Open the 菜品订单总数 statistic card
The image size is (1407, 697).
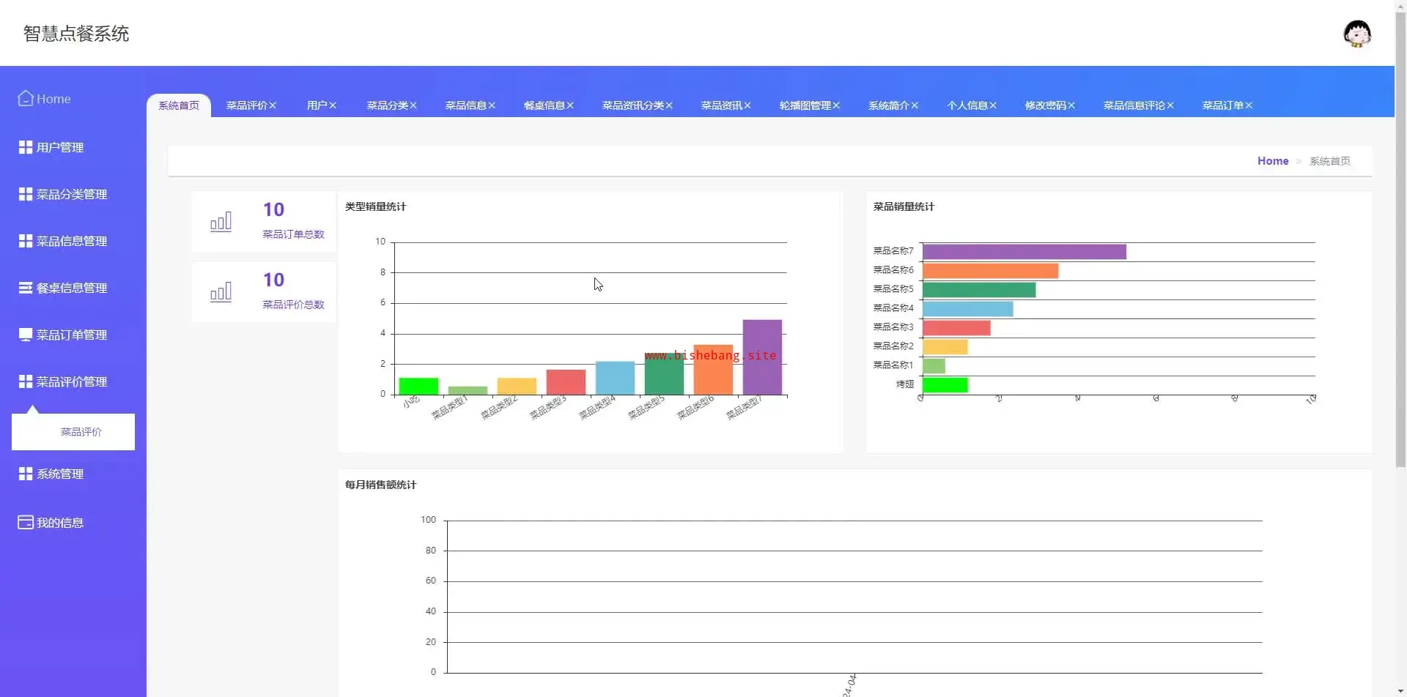coord(264,222)
